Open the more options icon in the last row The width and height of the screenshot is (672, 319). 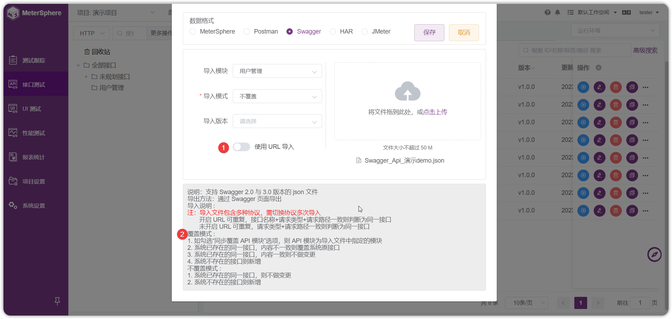click(x=645, y=211)
